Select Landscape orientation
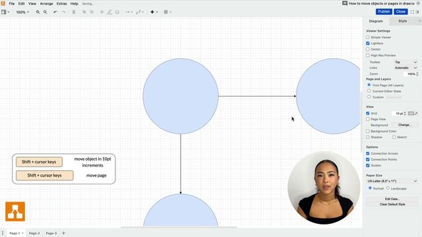 [388, 188]
